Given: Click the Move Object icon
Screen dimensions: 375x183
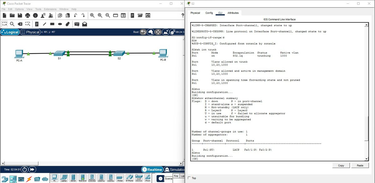Looking at the screenshot, I should [158, 32].
